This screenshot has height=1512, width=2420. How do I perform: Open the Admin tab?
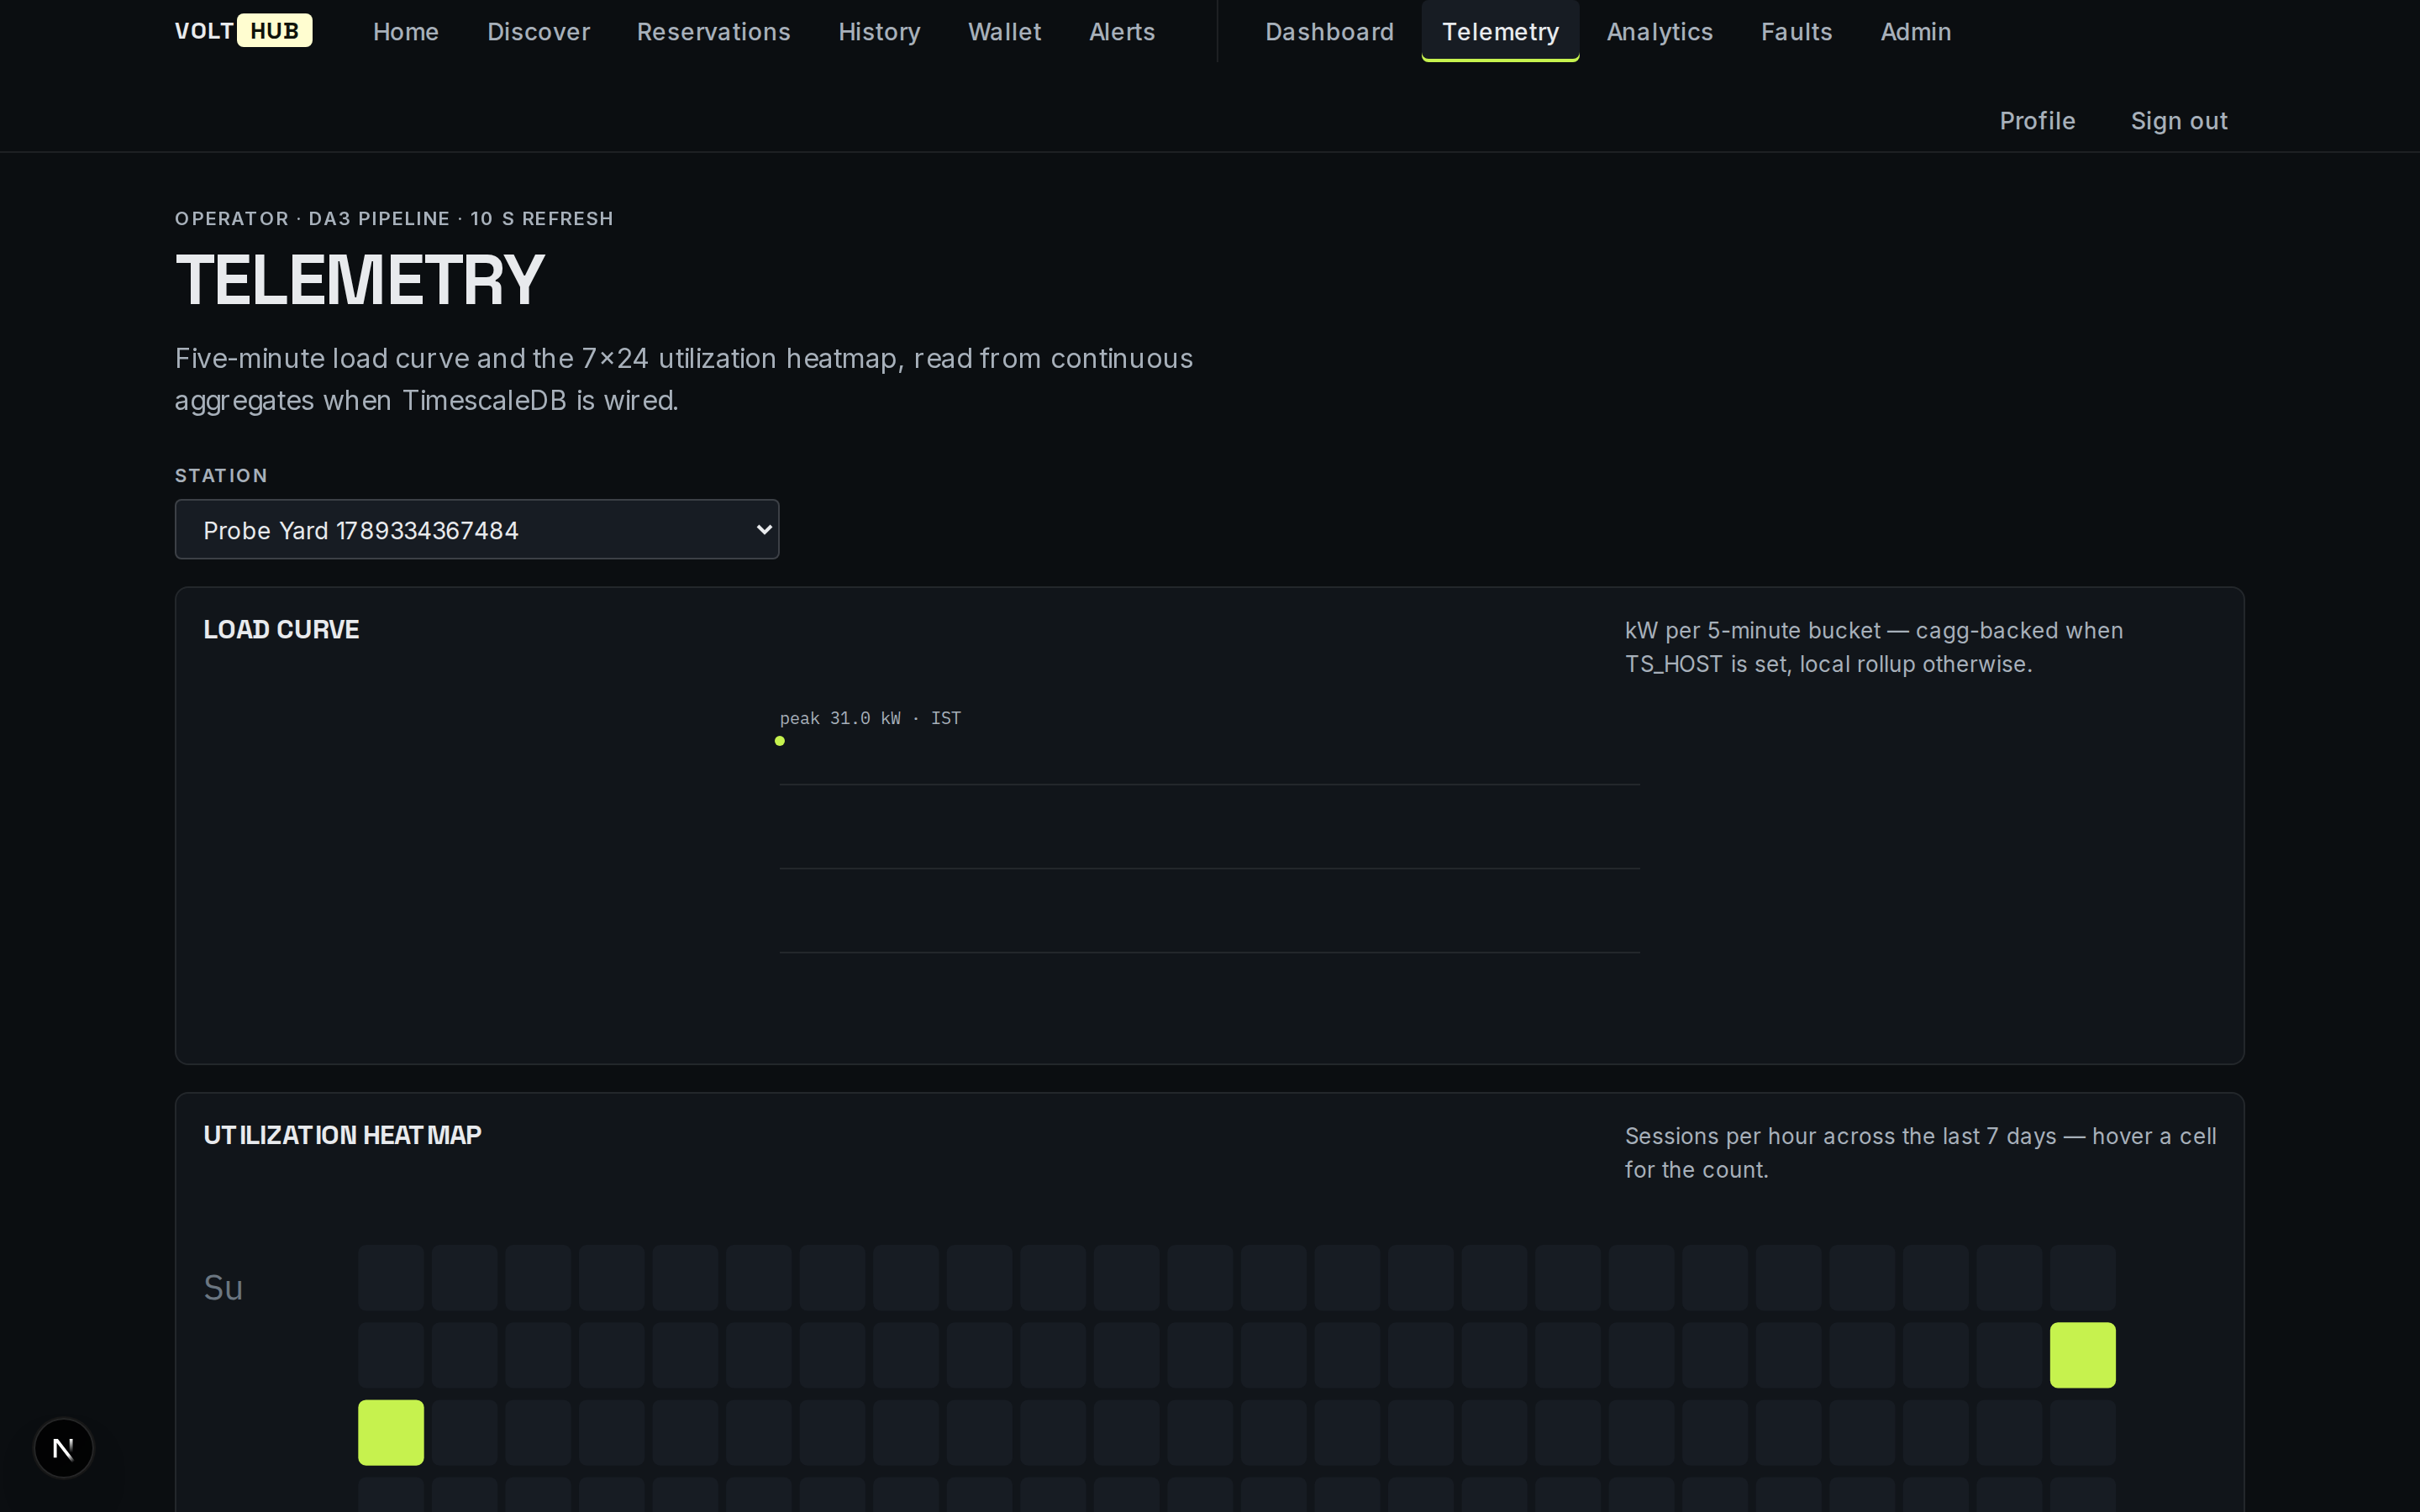tap(1915, 32)
